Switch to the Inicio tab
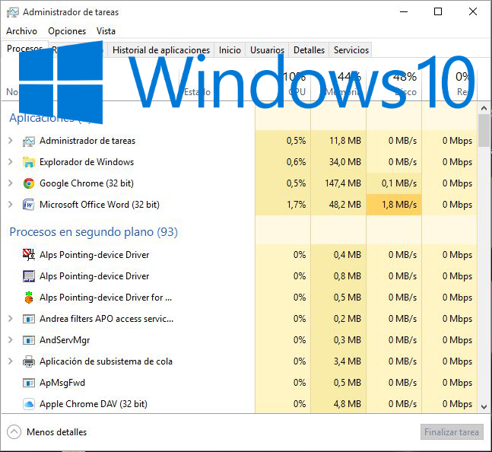Viewport: 492px width, 452px height. point(230,50)
